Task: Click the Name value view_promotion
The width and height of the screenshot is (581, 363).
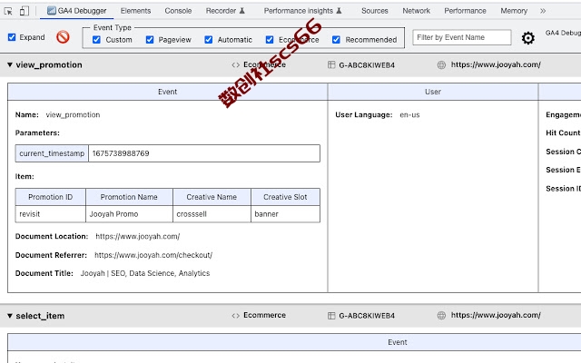Action: coord(73,115)
